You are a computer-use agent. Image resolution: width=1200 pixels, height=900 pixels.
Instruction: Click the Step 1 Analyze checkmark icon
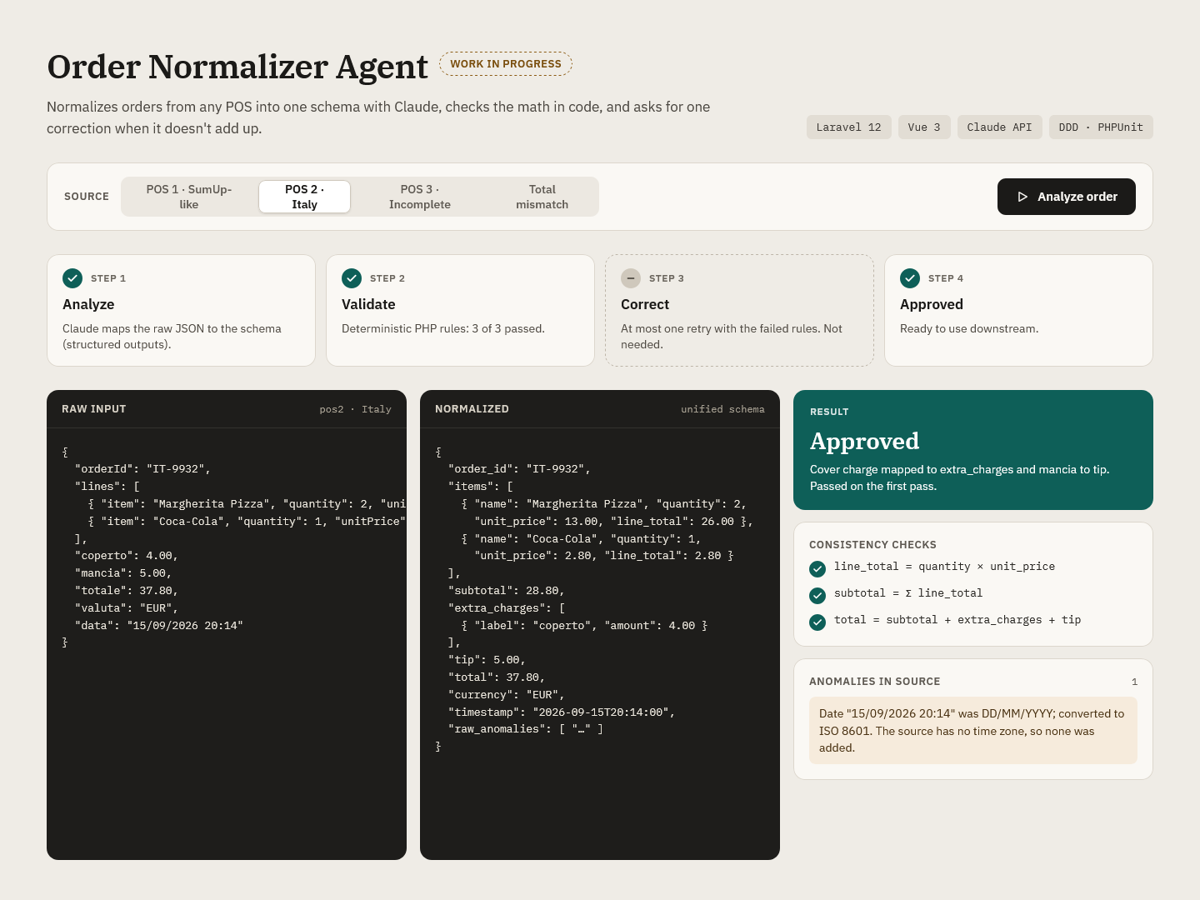click(72, 277)
